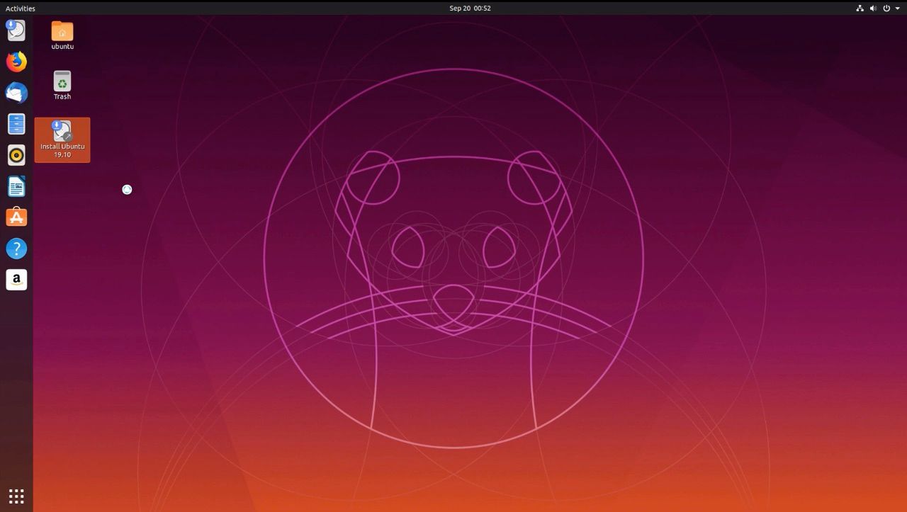907x512 pixels.
Task: Show the Applications grid
Action: (16, 496)
